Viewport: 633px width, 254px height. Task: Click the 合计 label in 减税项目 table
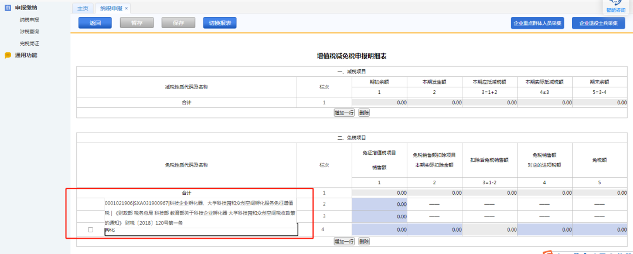(x=186, y=103)
